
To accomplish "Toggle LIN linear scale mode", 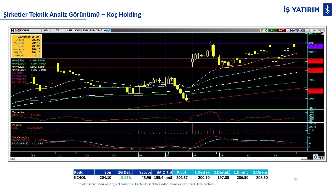I will 70,30.
